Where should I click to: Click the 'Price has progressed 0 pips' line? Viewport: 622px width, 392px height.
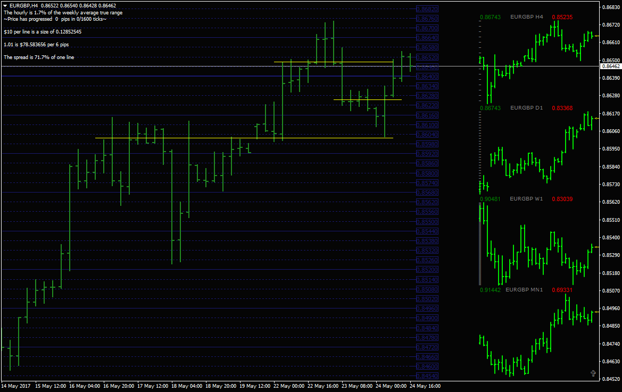click(55, 19)
